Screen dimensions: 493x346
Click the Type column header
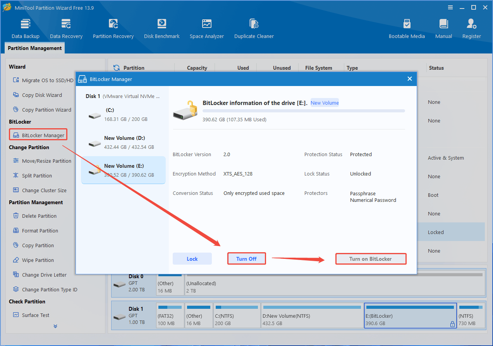point(352,68)
